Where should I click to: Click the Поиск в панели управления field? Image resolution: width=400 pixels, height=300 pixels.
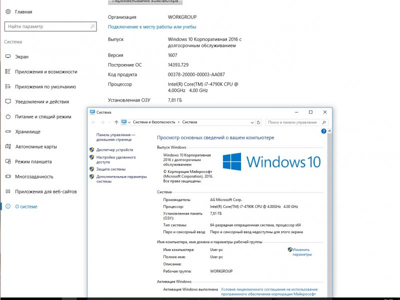coord(296,122)
